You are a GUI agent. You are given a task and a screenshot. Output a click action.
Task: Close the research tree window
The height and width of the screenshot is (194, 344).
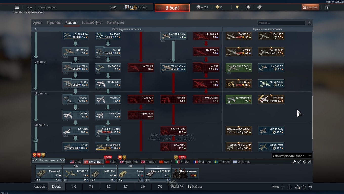pos(309,23)
